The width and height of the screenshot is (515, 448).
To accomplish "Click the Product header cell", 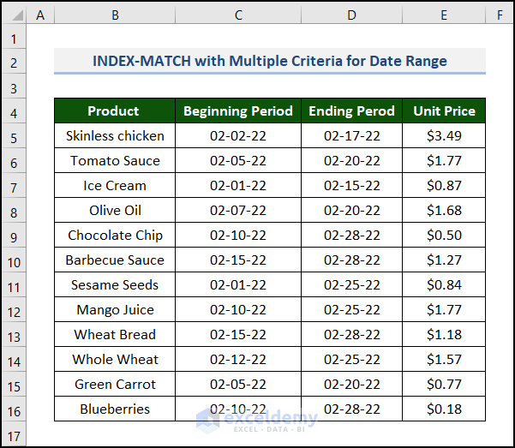I will [x=114, y=111].
